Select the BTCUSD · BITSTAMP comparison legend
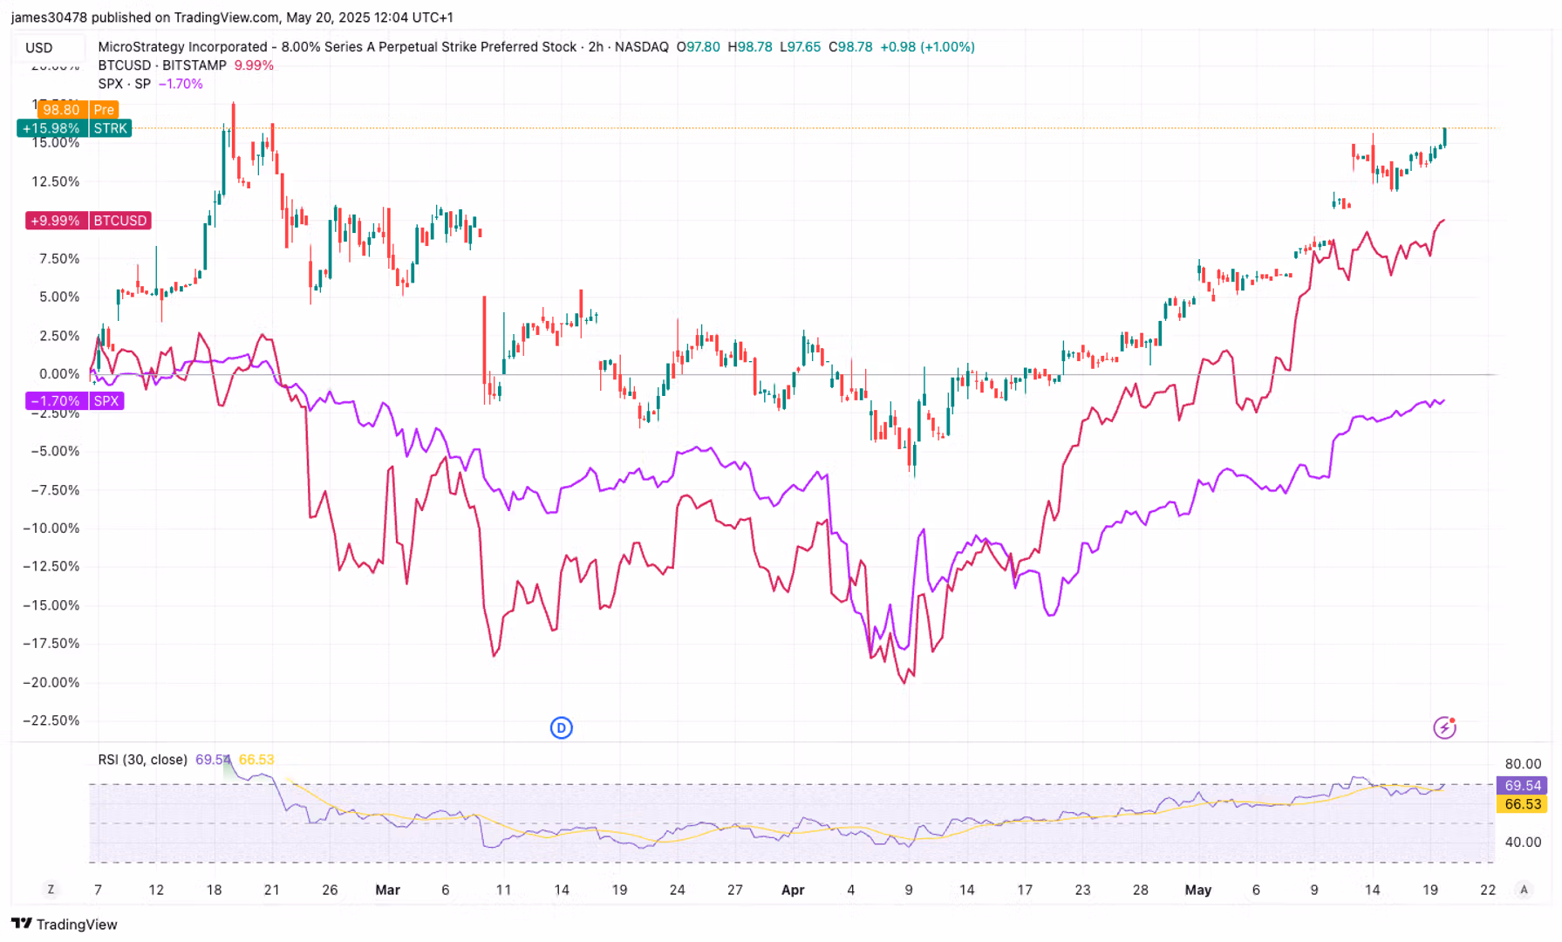 pos(162,65)
